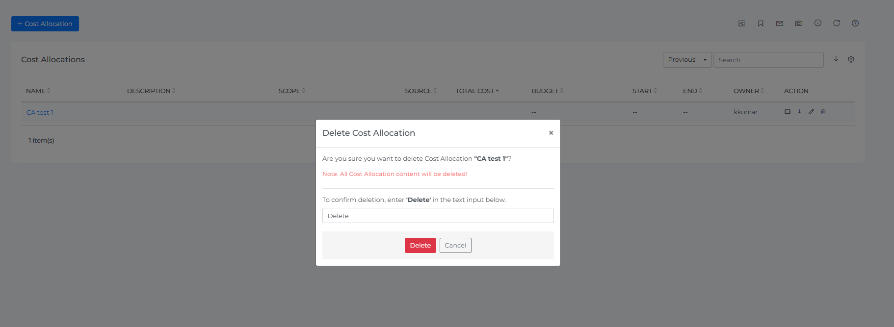Open the CA test 1 link
The image size is (894, 327).
[x=40, y=112]
